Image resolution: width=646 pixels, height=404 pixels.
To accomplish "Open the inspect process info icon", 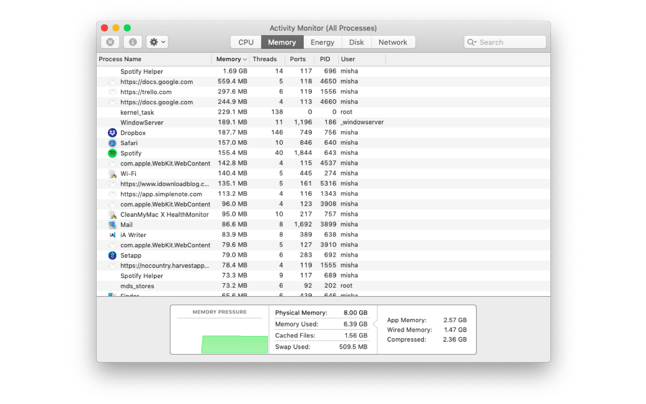I will [x=133, y=42].
